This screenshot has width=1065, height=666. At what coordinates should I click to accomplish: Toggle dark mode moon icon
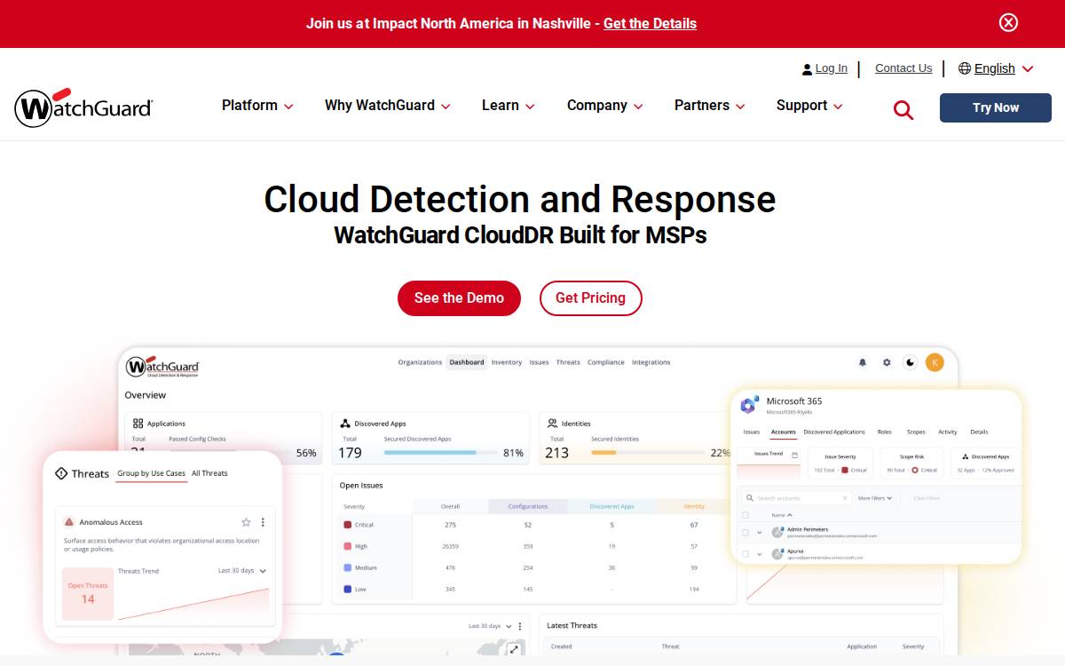point(911,362)
